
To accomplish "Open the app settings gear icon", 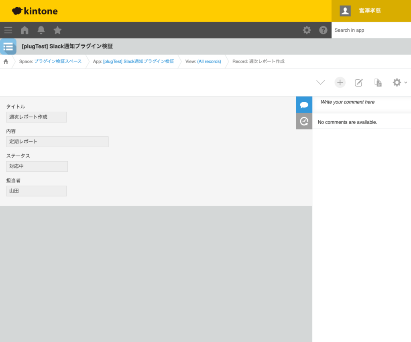I will [397, 82].
